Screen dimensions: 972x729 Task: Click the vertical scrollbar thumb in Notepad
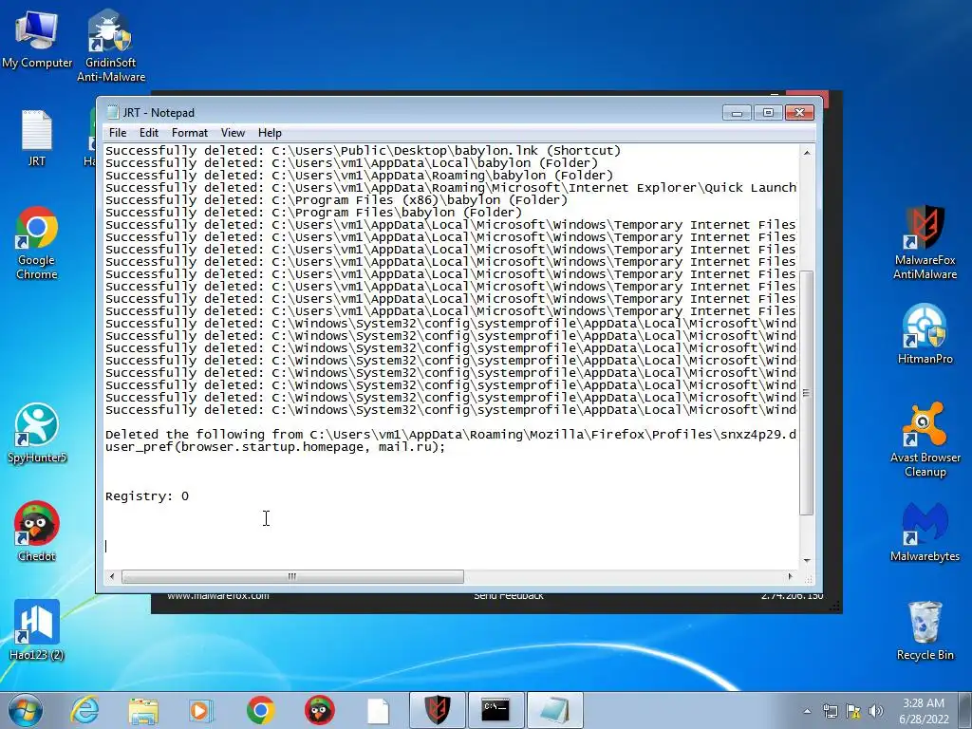point(807,393)
